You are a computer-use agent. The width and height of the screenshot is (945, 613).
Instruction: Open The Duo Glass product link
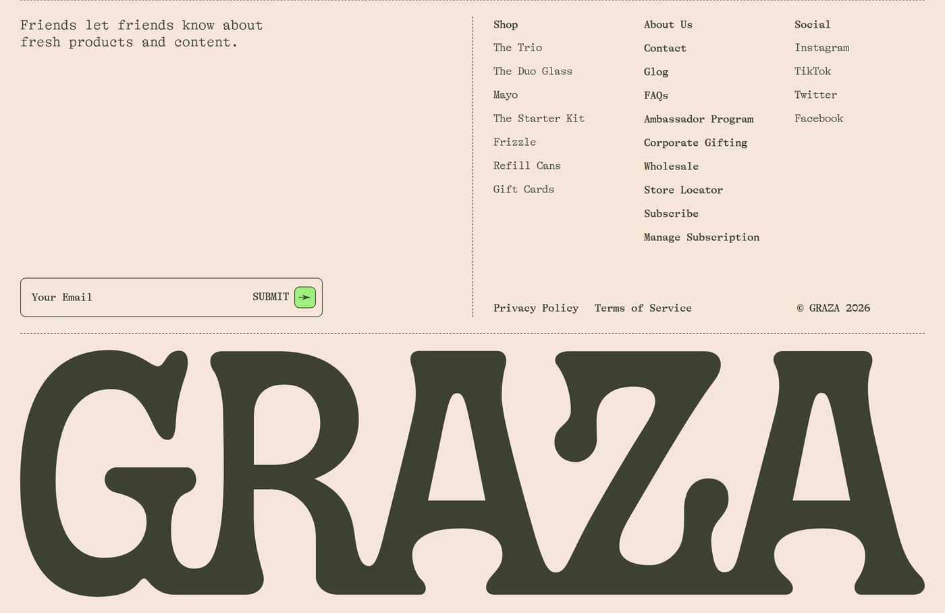533,71
